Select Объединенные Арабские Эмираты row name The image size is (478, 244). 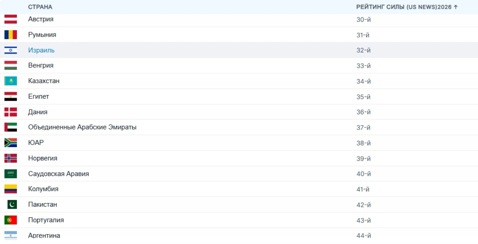(82, 127)
